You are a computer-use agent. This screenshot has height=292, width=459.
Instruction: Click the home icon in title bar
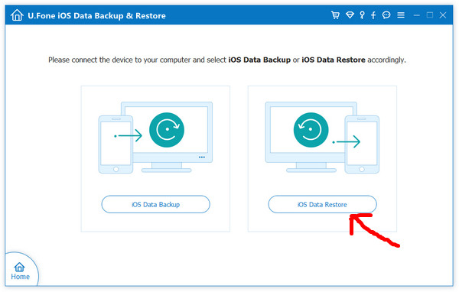(17, 15)
